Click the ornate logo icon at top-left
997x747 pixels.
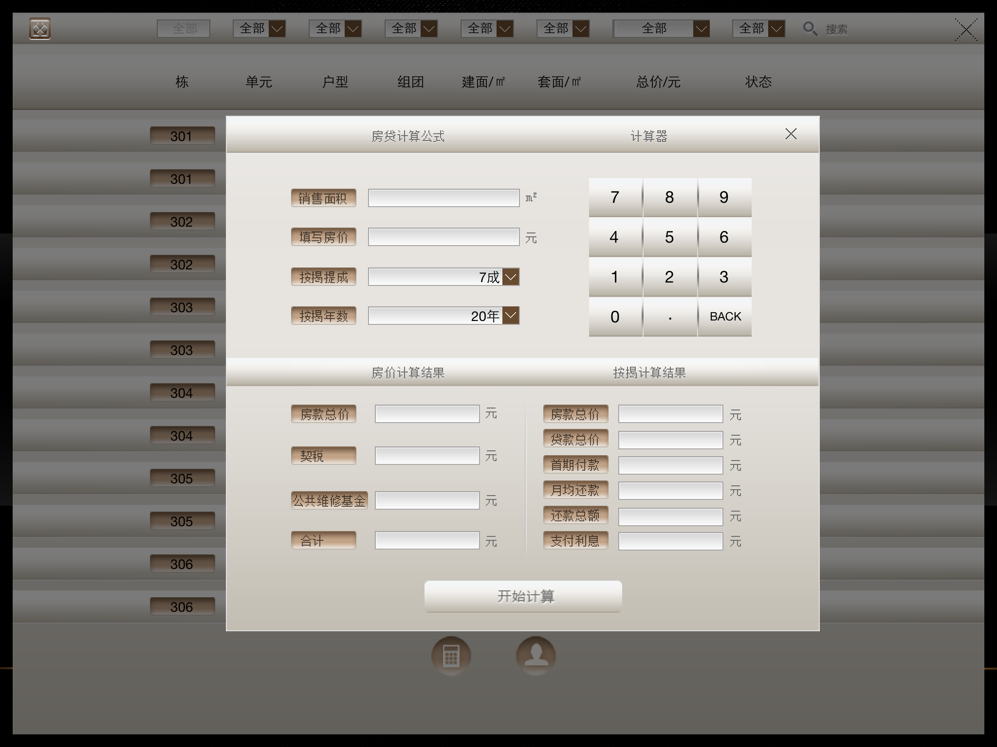[40, 29]
